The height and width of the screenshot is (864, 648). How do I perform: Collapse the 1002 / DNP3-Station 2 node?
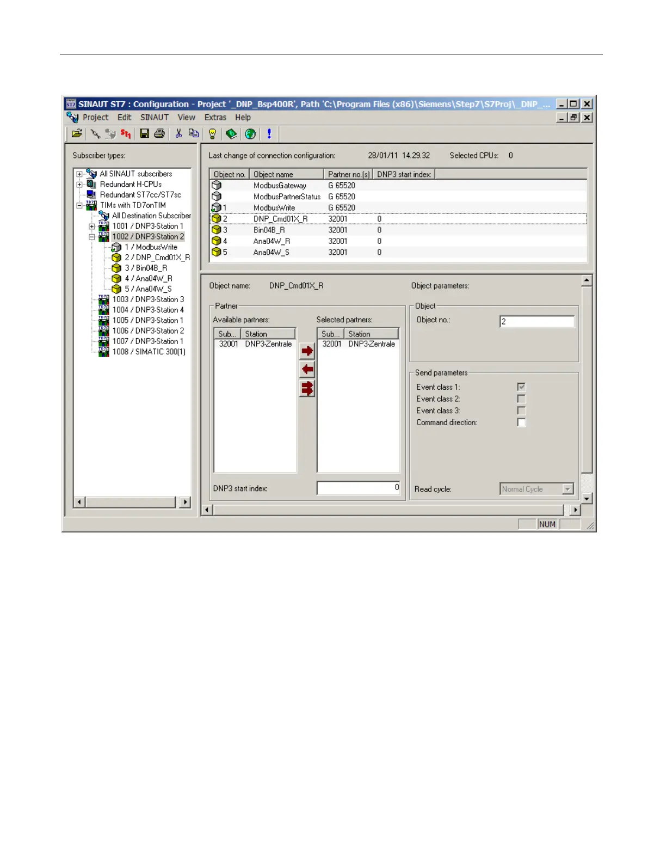[92, 237]
